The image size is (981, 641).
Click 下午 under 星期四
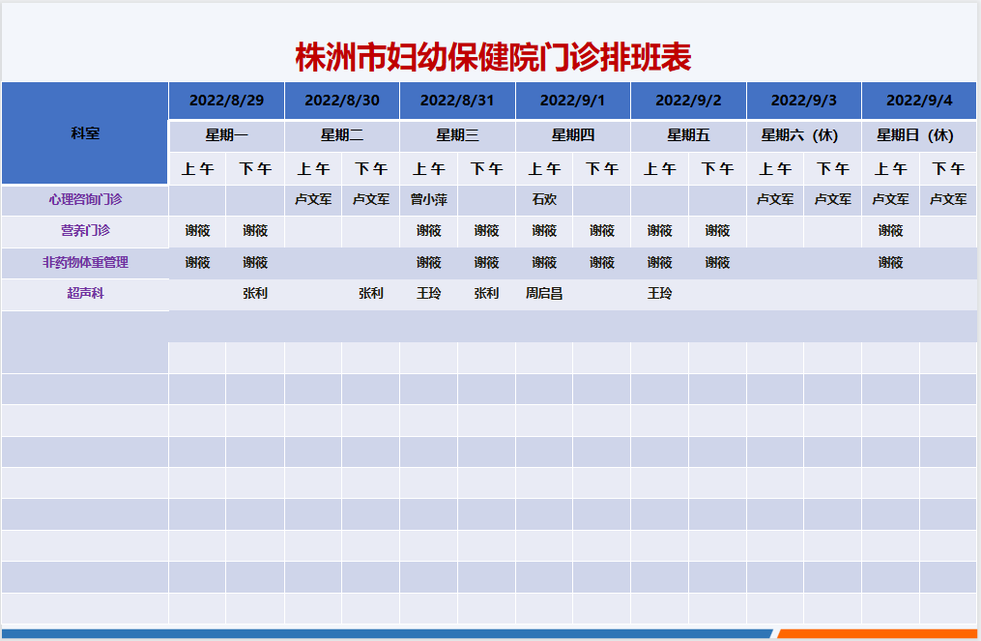click(602, 169)
